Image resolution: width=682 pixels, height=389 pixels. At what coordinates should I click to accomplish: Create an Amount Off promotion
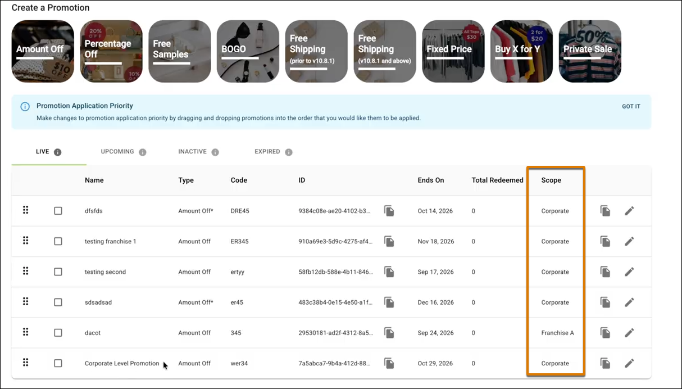43,51
